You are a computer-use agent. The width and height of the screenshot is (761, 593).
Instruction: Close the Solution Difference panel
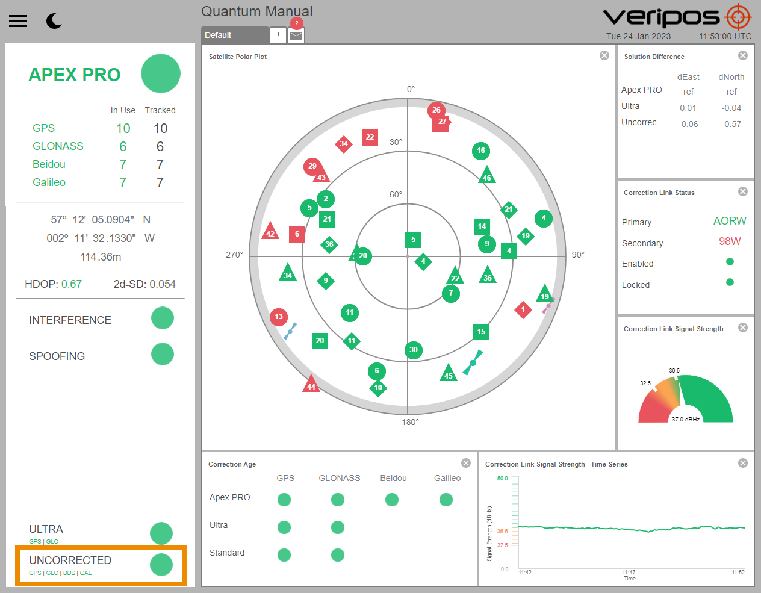pos(743,55)
